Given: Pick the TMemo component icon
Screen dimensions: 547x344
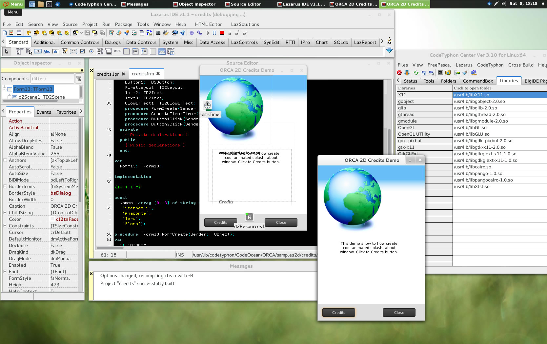Looking at the screenshot, I should tap(65, 51).
